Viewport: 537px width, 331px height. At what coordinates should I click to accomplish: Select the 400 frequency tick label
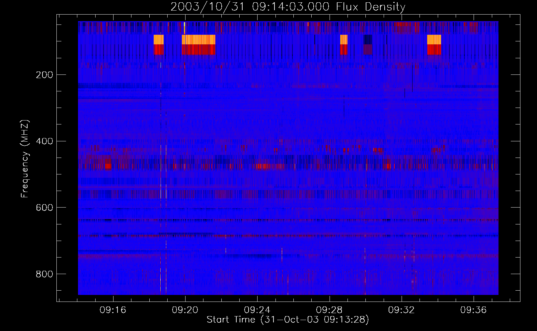(x=44, y=141)
